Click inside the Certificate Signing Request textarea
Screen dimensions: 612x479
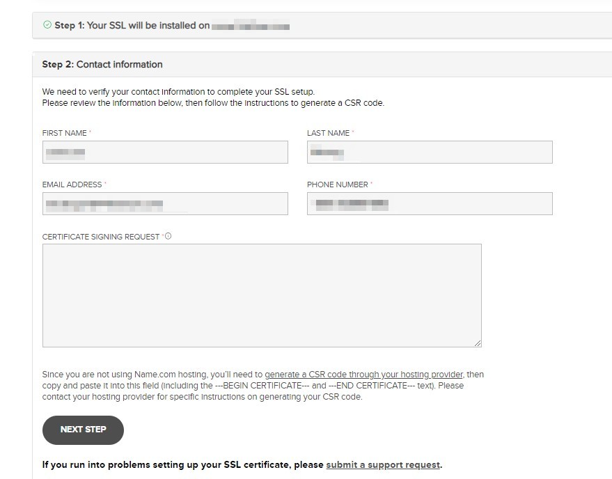click(262, 295)
